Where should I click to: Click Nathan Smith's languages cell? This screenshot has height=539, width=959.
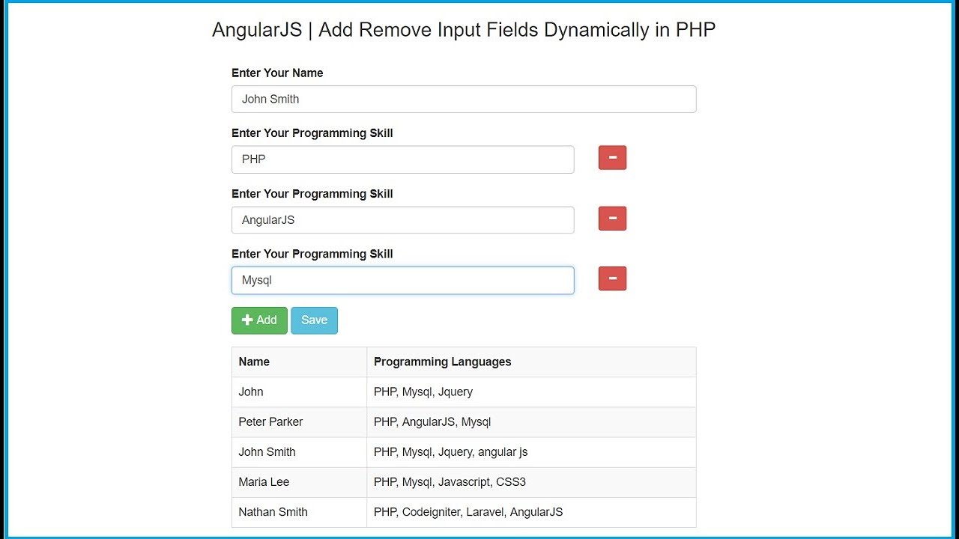(468, 512)
